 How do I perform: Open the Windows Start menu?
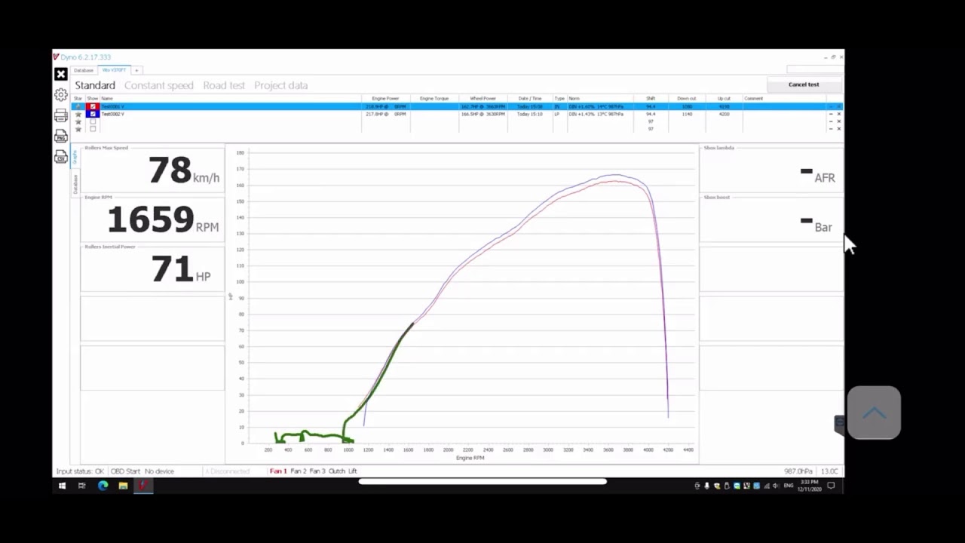tap(62, 486)
